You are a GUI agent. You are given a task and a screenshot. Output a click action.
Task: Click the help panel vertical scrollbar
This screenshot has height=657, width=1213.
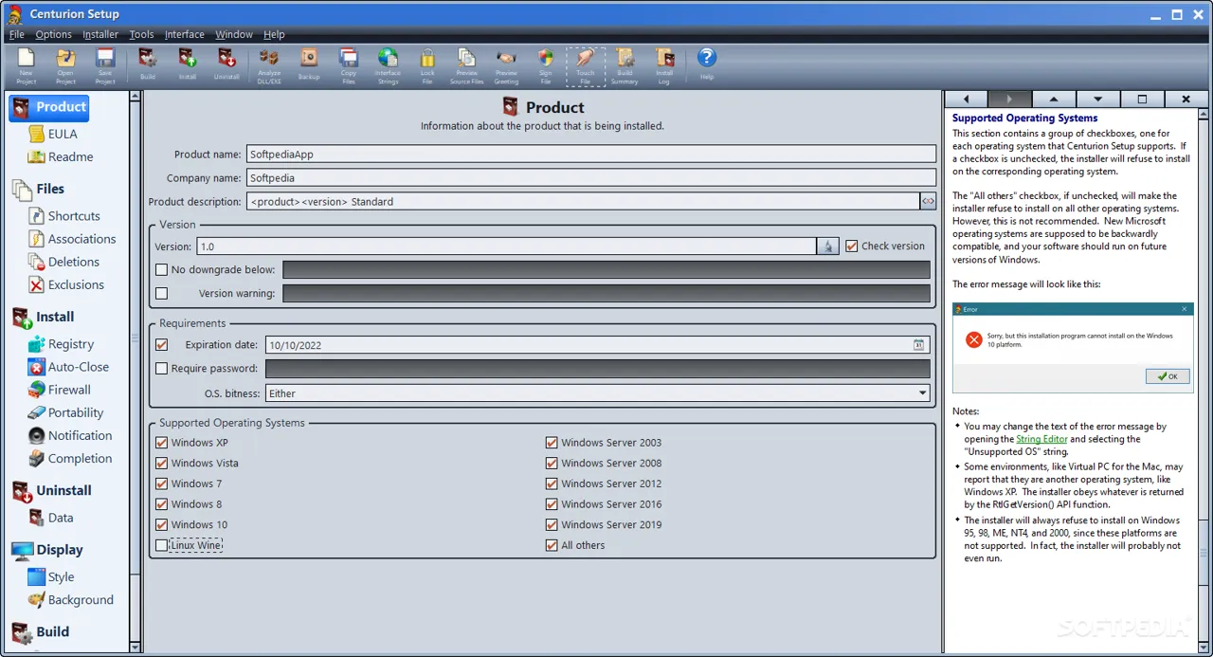point(1204,379)
